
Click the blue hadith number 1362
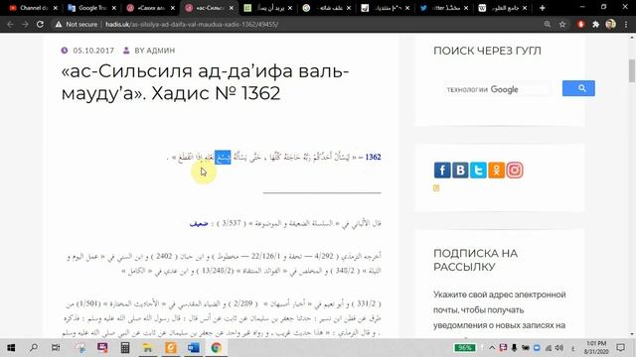(x=373, y=157)
